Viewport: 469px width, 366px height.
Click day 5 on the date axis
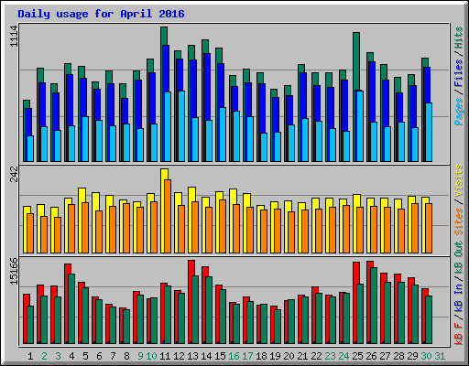pos(85,356)
